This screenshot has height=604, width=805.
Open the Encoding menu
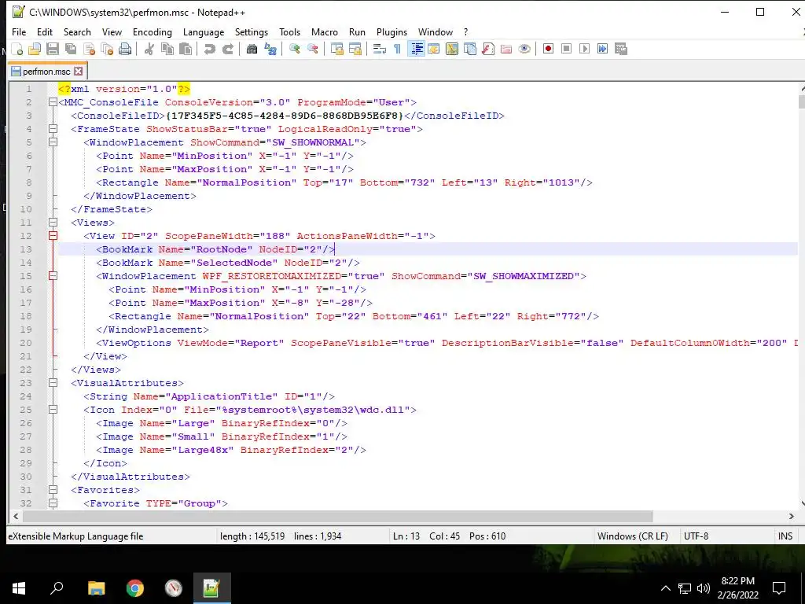[x=153, y=31]
